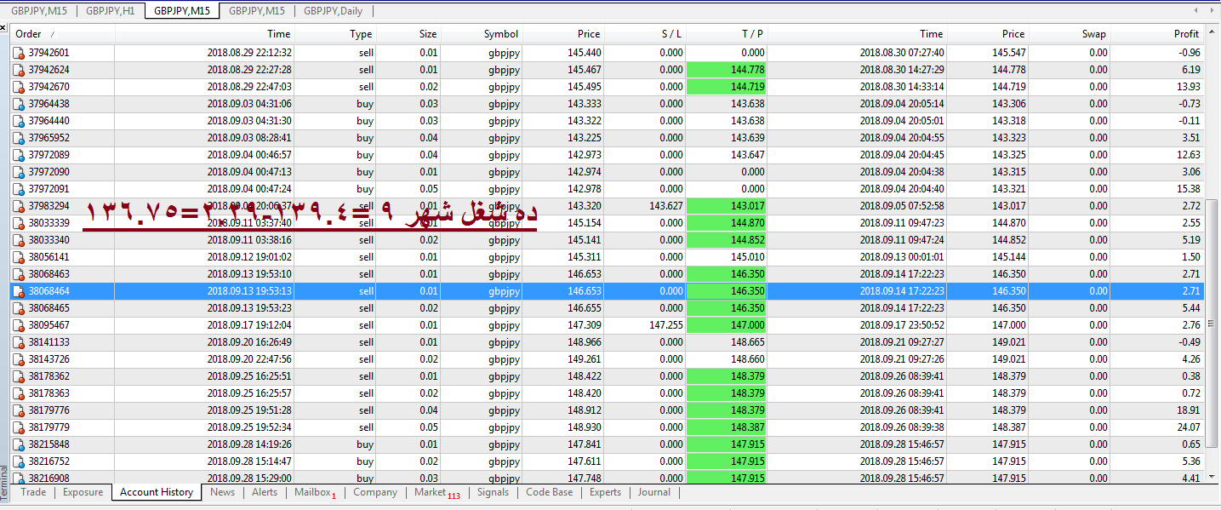Sort the table by Profit column
The image size is (1221, 510).
[1185, 34]
